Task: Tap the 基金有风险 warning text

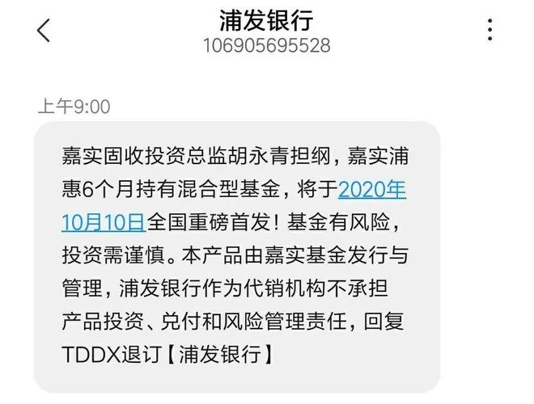Action: pyautogui.click(x=338, y=222)
